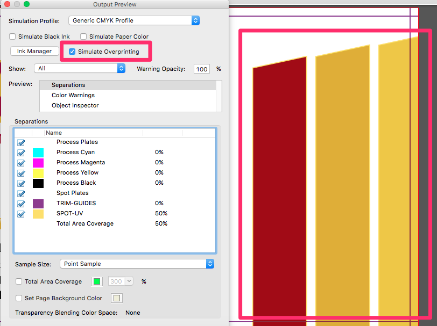Open the Simulation Profile dropdown

[x=134, y=20]
